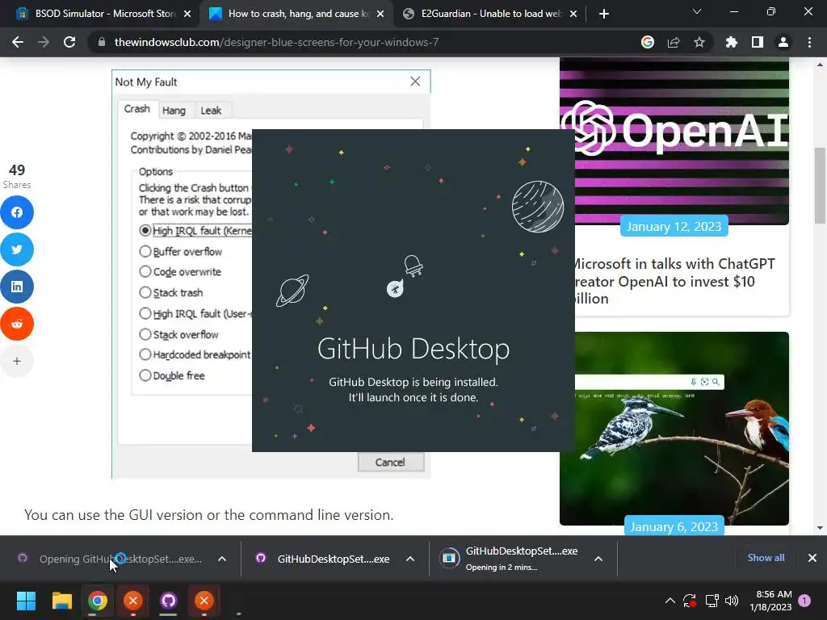The image size is (827, 620).
Task: Open File Explorer from taskbar
Action: (61, 601)
